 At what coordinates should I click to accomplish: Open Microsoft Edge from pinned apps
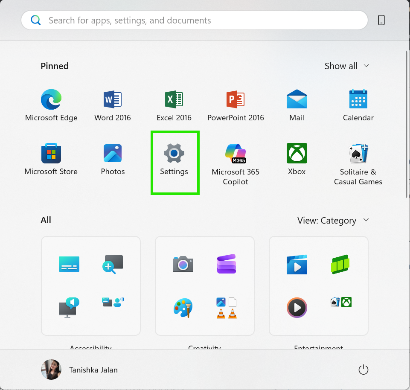[51, 105]
